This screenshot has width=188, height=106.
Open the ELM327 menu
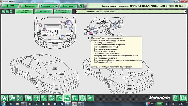click(10, 6)
